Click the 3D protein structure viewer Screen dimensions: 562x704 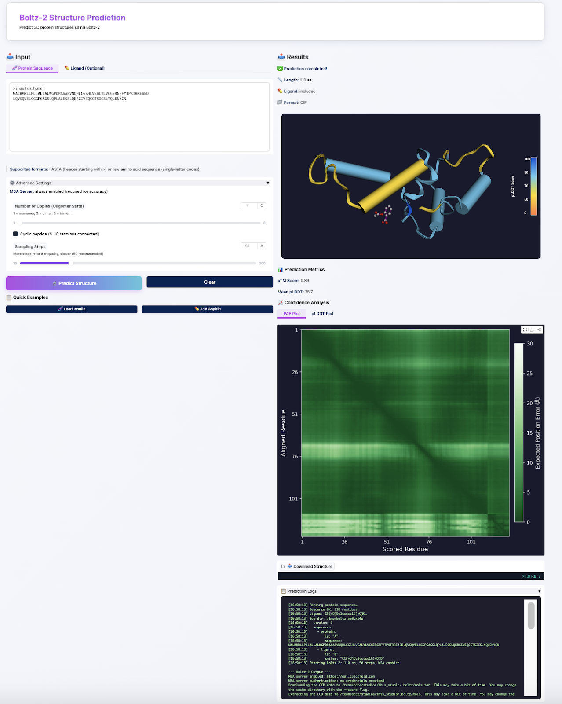[x=411, y=186]
